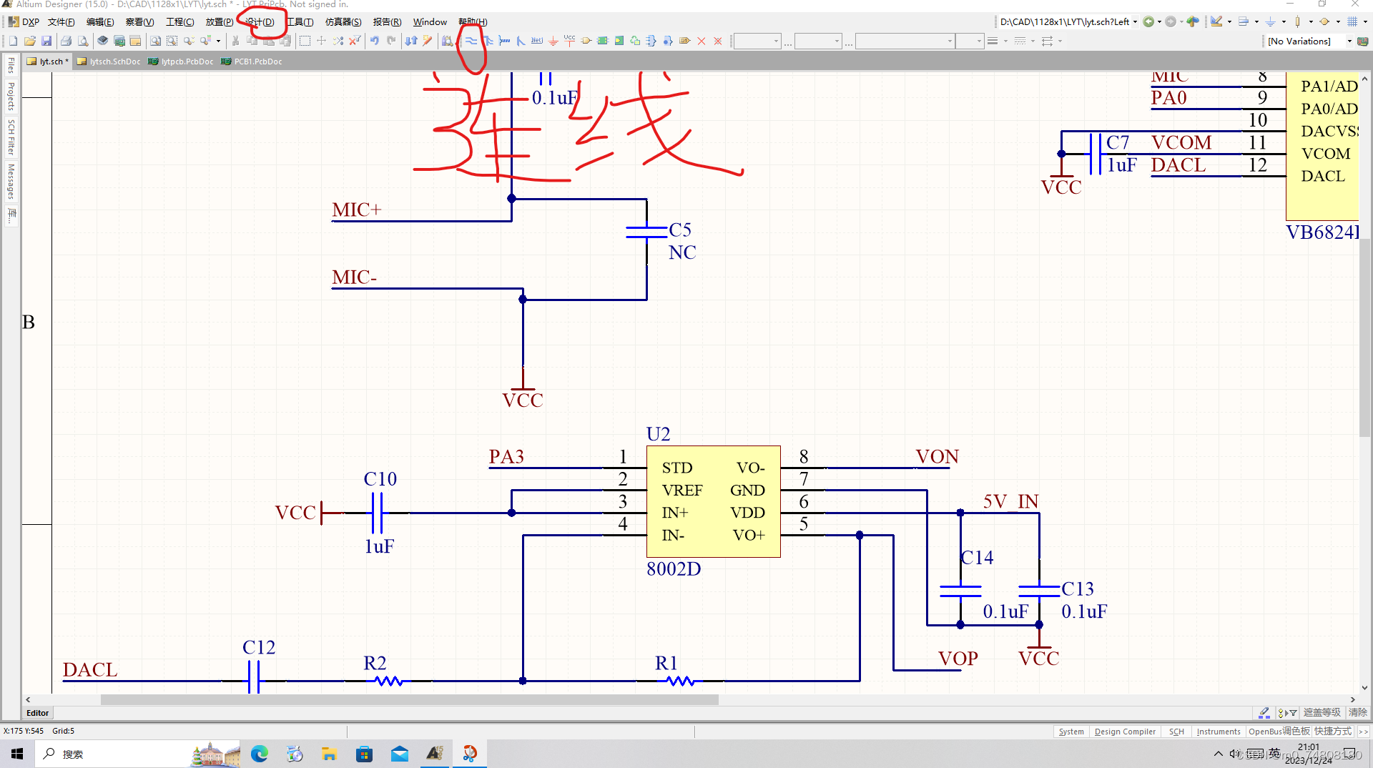The width and height of the screenshot is (1373, 768).
Task: Click the Design Compiler panel button
Action: pos(1125,732)
